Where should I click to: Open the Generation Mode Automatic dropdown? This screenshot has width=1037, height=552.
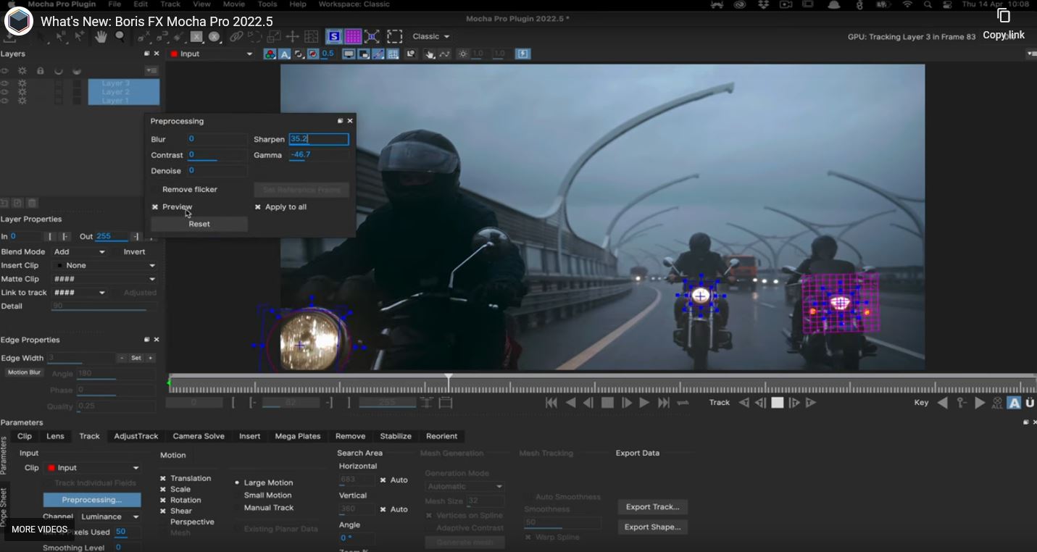point(465,487)
